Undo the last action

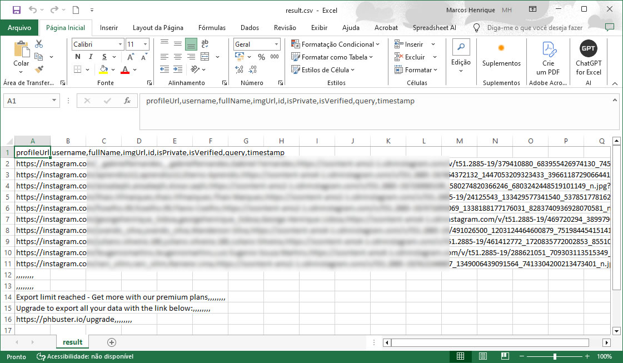tap(33, 10)
